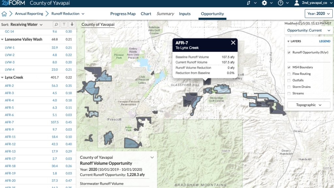The width and height of the screenshot is (334, 188).
Task: Switch to the Progress Map tab
Action: point(123,14)
